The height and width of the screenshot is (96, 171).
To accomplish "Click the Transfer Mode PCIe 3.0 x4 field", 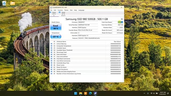I will coord(88,30).
